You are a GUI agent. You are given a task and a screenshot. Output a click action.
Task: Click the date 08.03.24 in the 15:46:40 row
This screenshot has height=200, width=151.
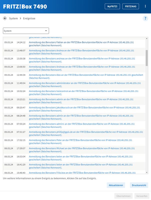(9, 173)
